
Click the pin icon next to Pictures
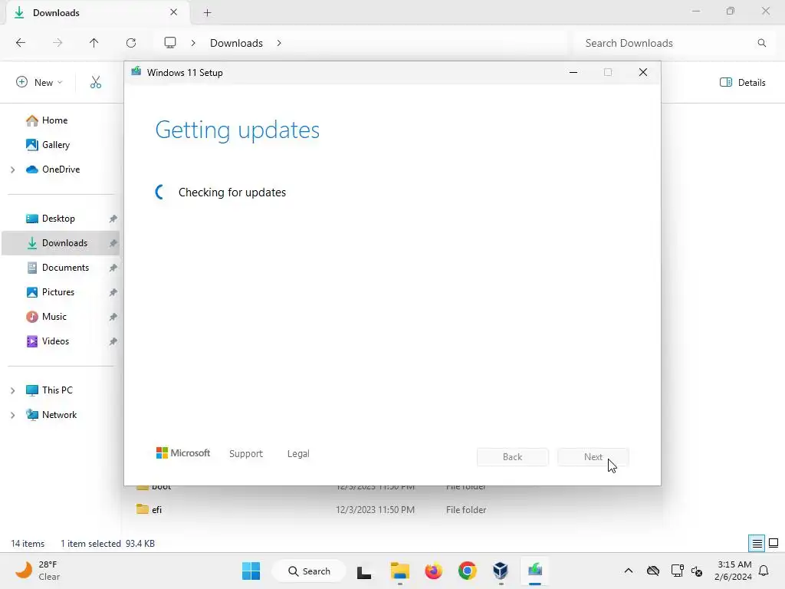(x=113, y=292)
